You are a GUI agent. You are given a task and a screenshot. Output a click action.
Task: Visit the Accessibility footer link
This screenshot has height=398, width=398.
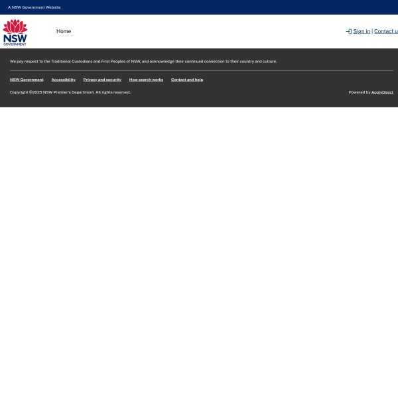pyautogui.click(x=63, y=80)
